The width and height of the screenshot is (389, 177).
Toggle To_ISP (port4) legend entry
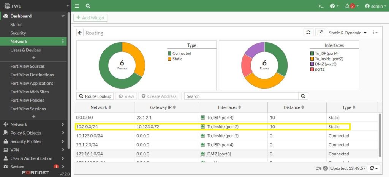[x=326, y=53]
